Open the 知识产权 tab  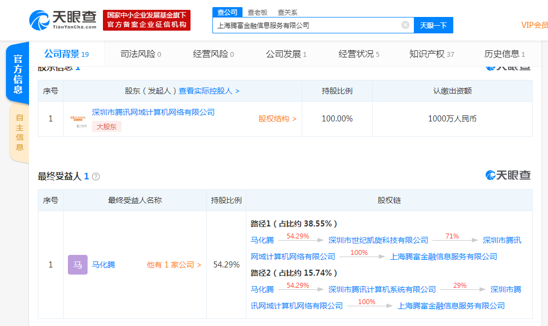pos(431,54)
